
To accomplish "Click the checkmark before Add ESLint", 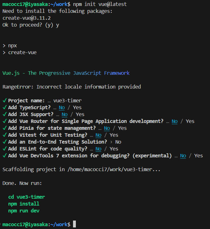I will [x=4, y=149].
